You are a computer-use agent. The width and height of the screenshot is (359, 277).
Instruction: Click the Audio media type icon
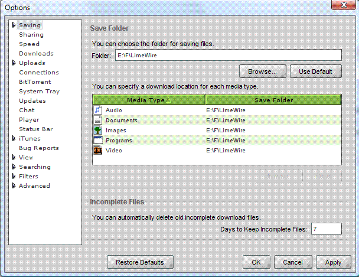98,110
